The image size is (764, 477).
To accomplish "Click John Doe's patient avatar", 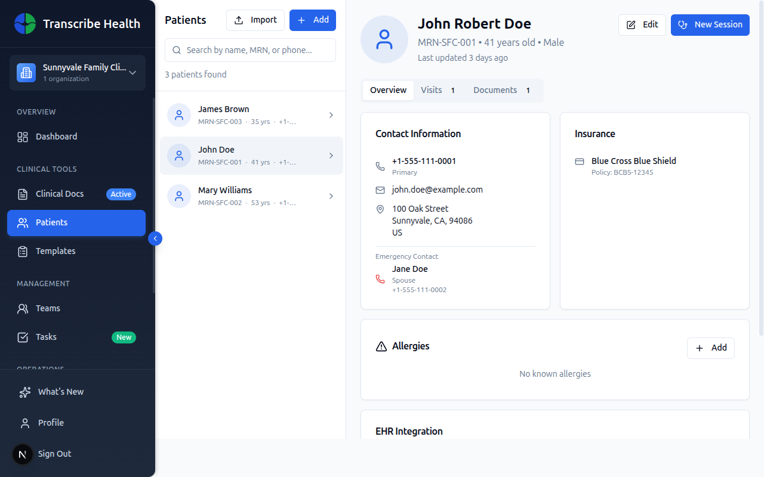I will pos(178,156).
